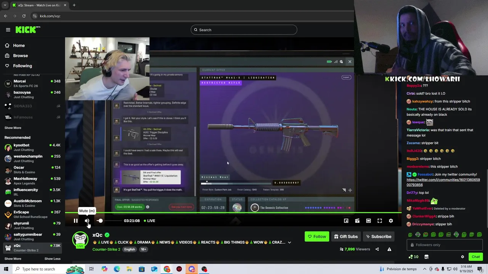Open a new browser tab
The image size is (488, 274).
[x=74, y=5]
